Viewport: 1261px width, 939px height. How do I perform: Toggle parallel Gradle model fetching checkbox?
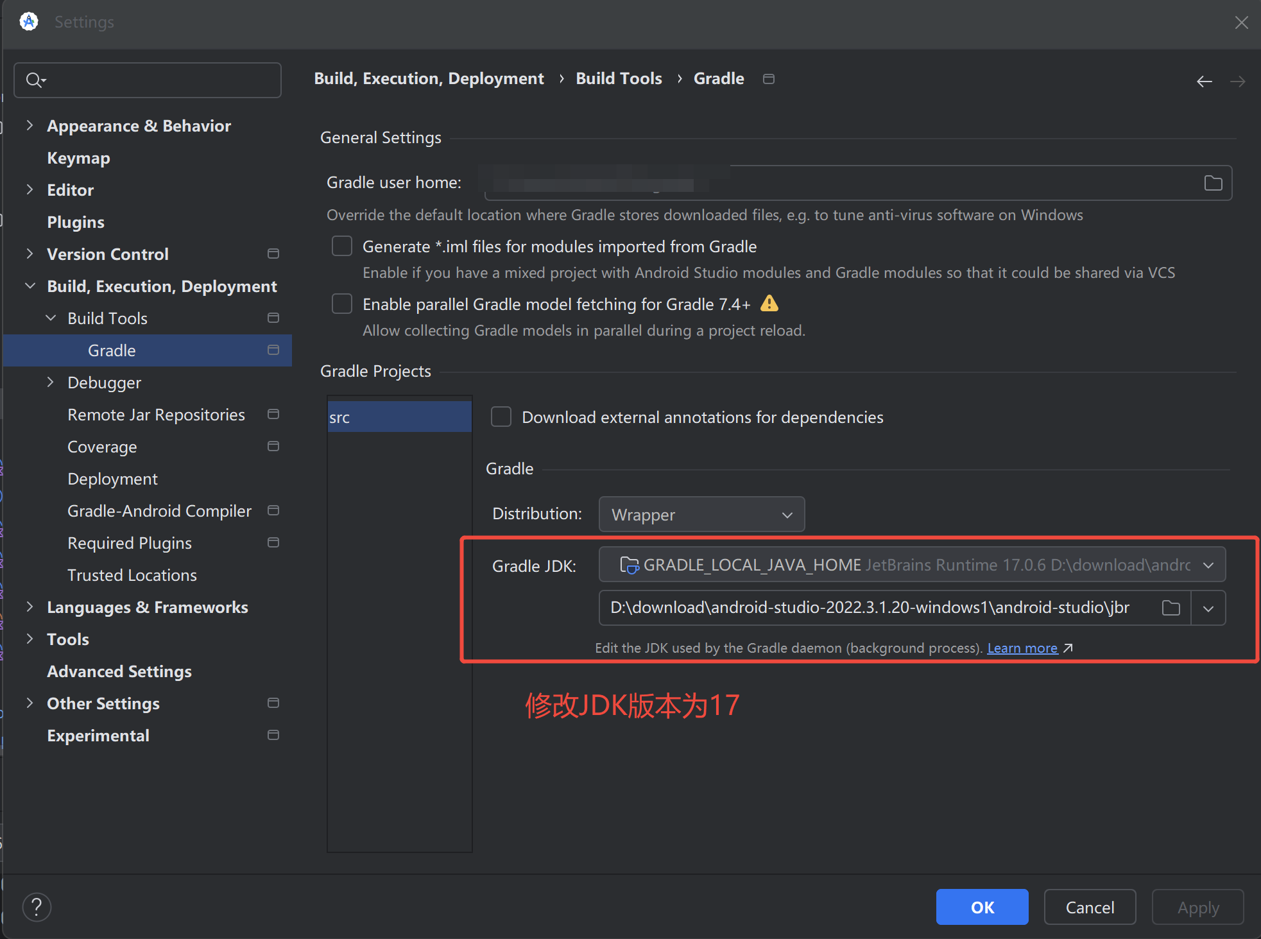[x=342, y=304]
